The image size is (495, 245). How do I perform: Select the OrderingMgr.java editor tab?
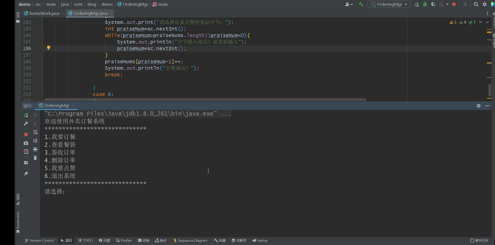90,13
